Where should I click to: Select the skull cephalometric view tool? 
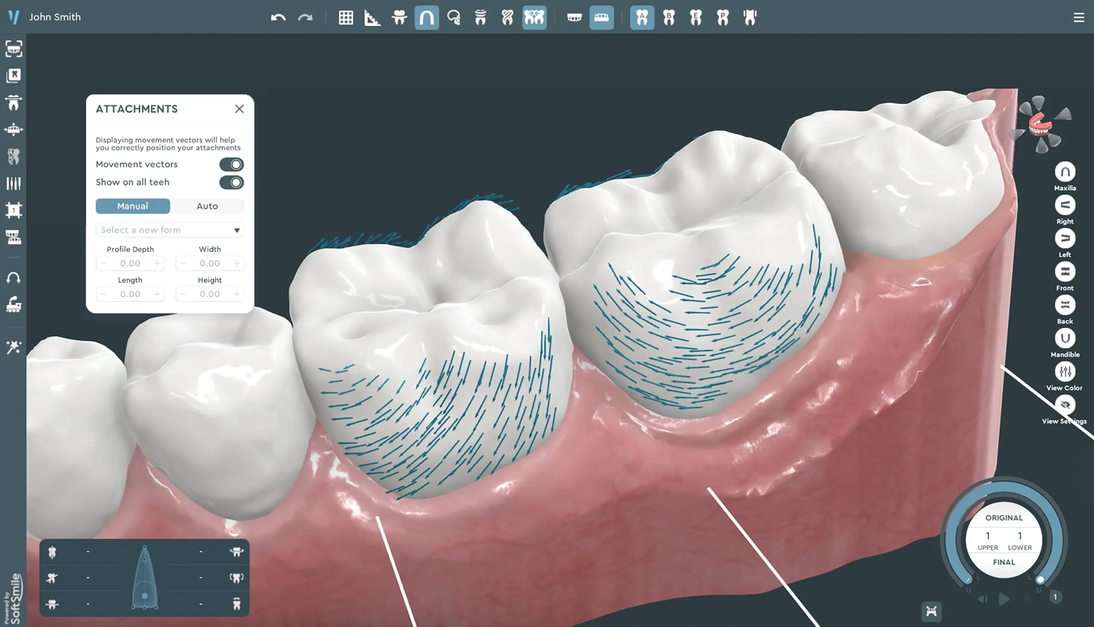coord(453,17)
